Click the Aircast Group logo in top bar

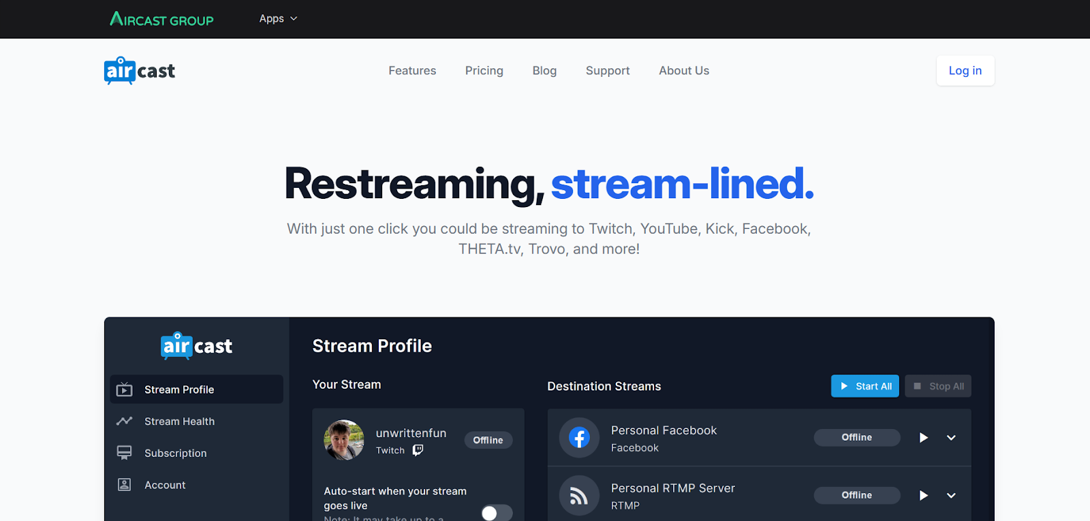(x=161, y=19)
